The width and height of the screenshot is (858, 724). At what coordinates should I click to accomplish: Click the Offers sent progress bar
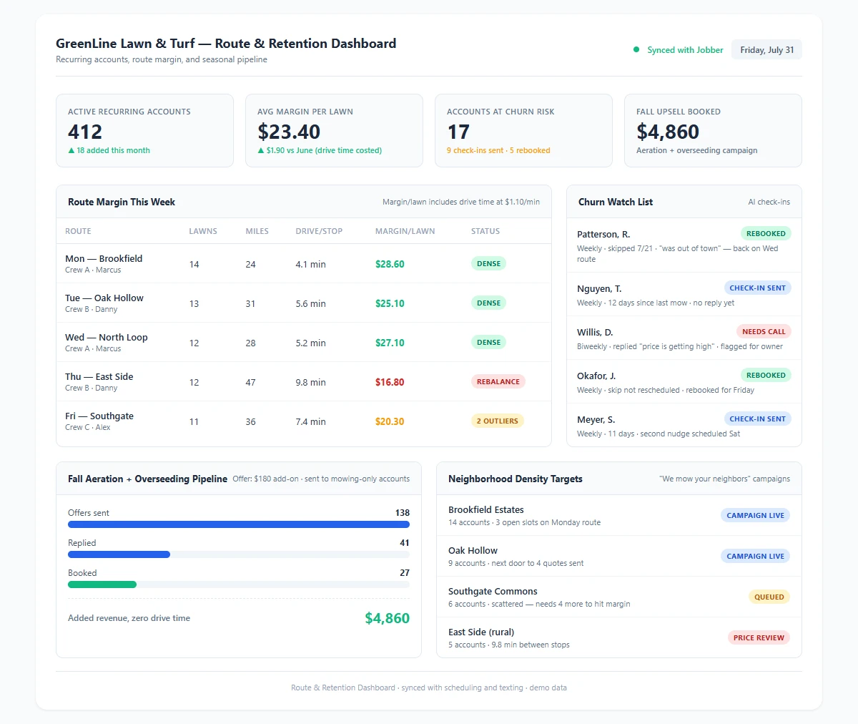pyautogui.click(x=239, y=524)
